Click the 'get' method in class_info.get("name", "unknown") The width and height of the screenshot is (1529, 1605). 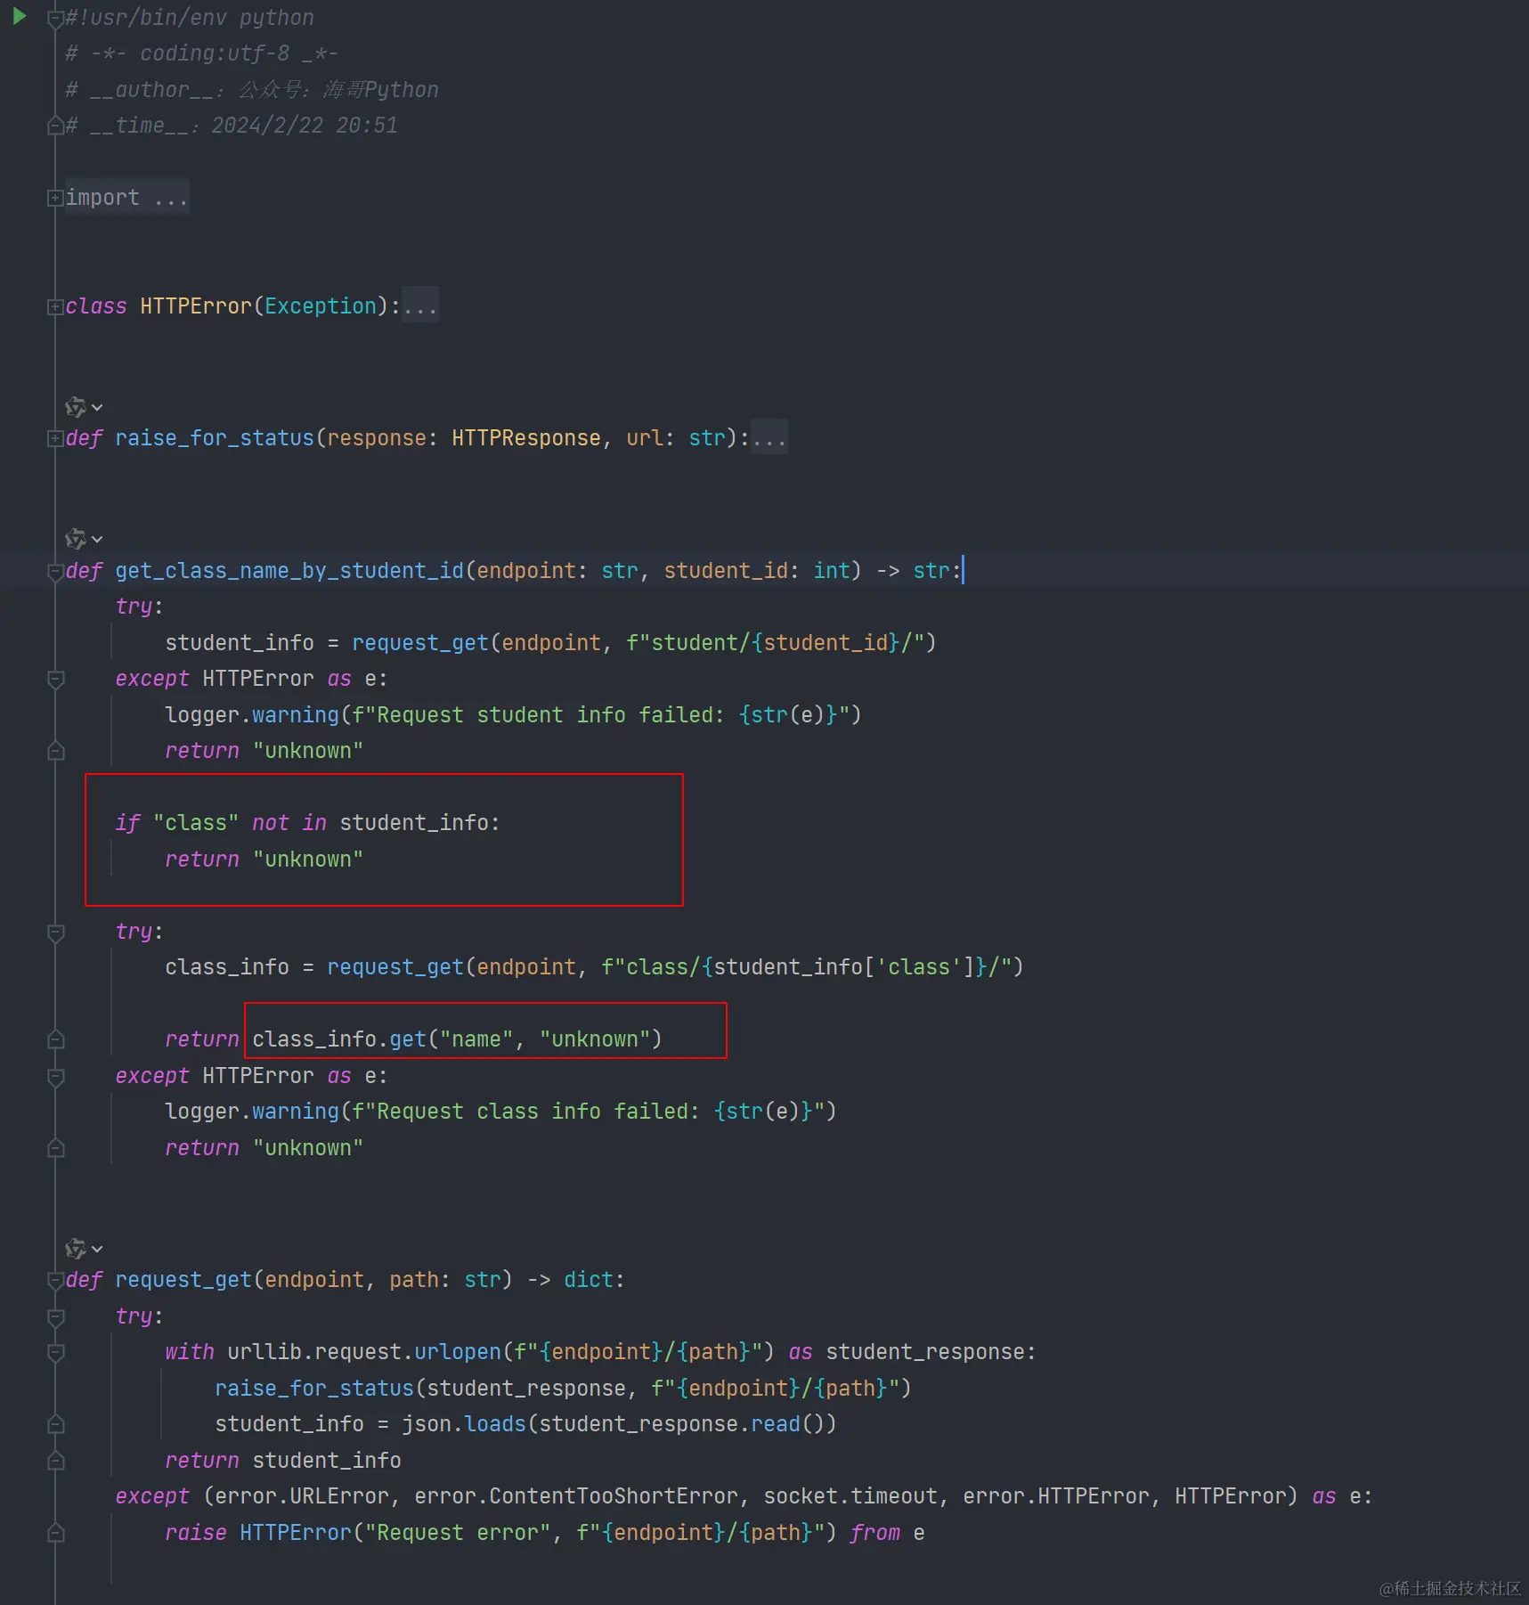coord(408,1039)
